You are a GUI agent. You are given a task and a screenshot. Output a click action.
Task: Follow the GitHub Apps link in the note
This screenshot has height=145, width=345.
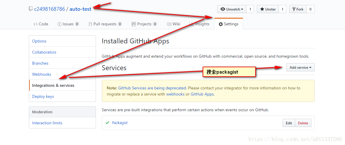click(x=202, y=94)
